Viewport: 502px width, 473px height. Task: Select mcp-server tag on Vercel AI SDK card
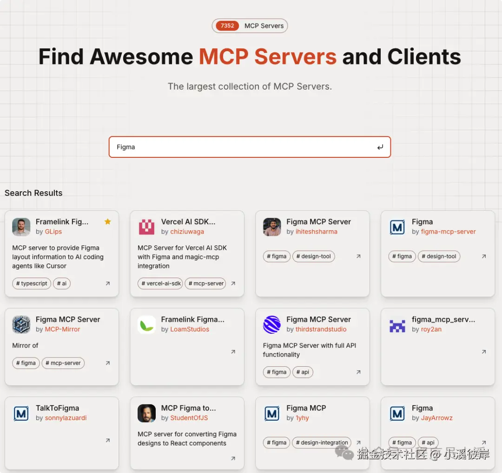click(x=205, y=283)
